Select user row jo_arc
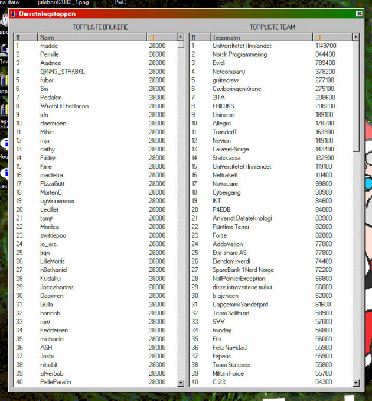This screenshot has height=401, width=372. pyautogui.click(x=96, y=244)
